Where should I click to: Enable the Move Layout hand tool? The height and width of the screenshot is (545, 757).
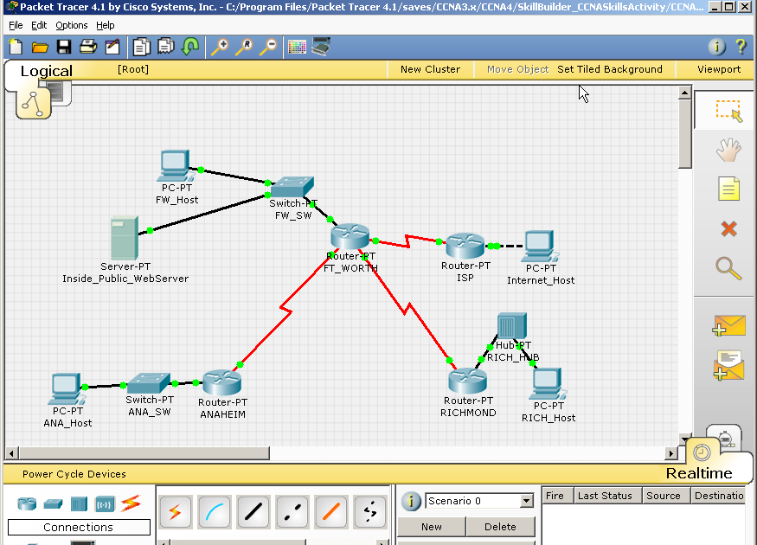point(728,149)
